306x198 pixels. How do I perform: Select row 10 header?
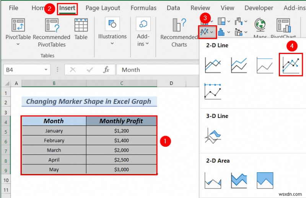6,180
